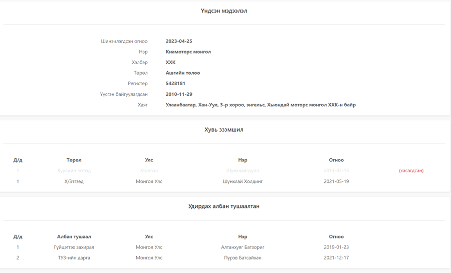Select the 'Регистер' field label
This screenshot has height=273, width=451.
coord(137,83)
